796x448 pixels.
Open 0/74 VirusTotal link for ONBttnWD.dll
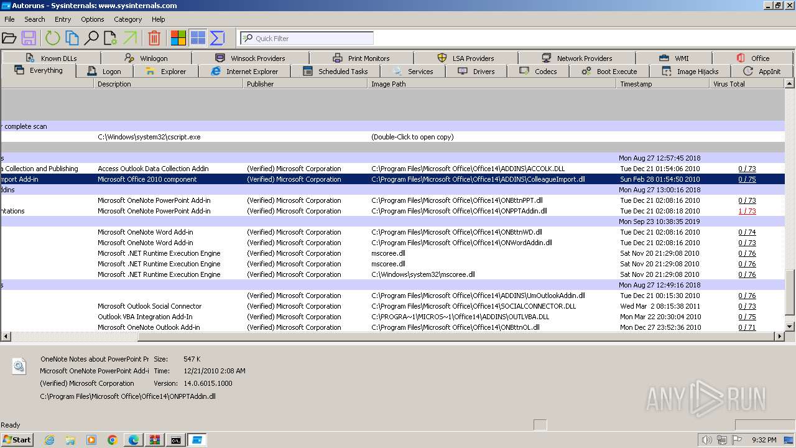pyautogui.click(x=747, y=232)
